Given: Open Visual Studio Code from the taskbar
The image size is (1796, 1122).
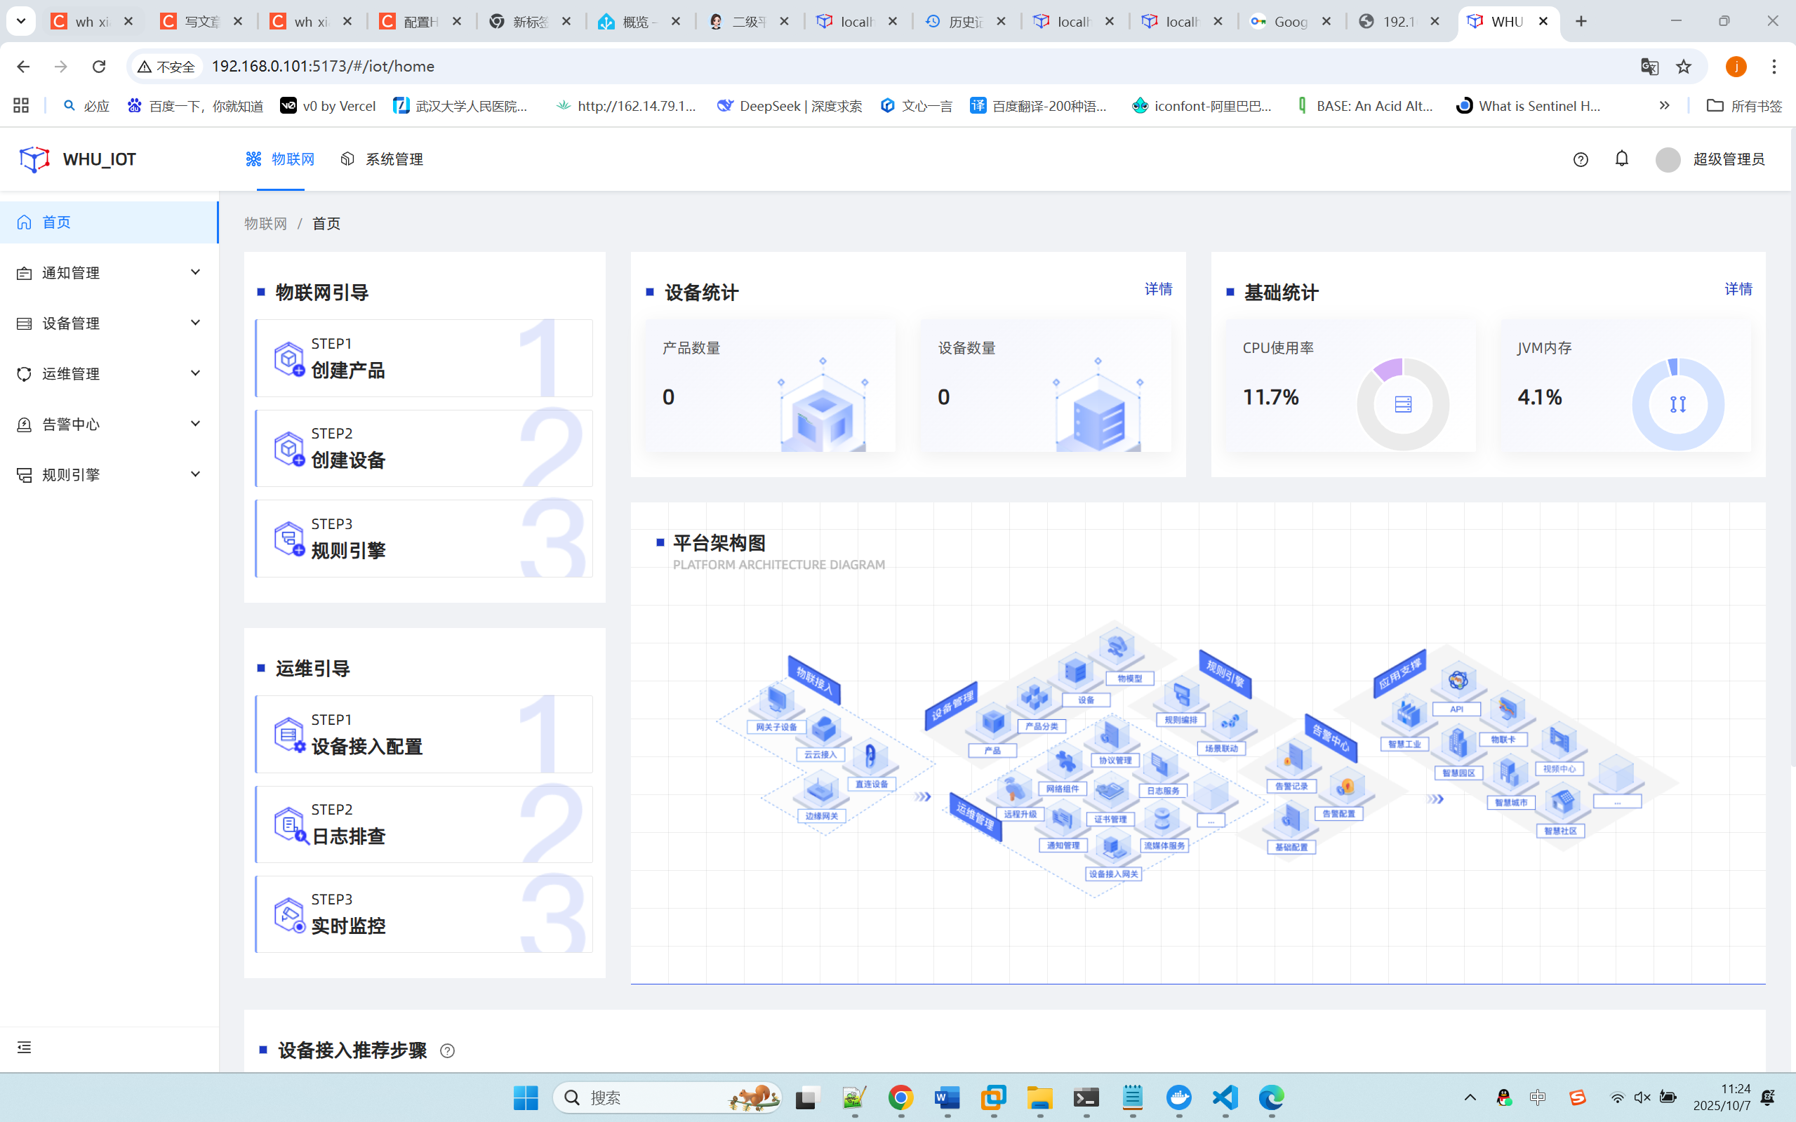Looking at the screenshot, I should point(1225,1097).
